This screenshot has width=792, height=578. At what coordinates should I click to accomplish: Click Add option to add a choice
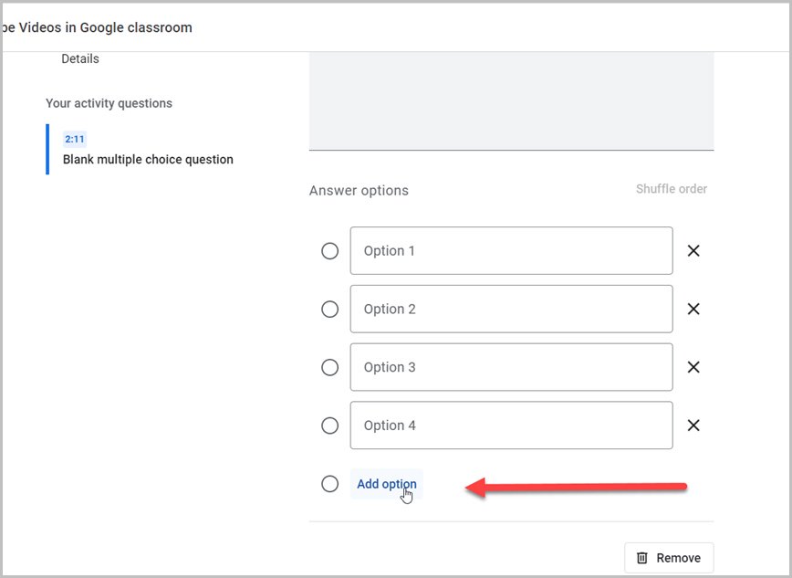(387, 484)
